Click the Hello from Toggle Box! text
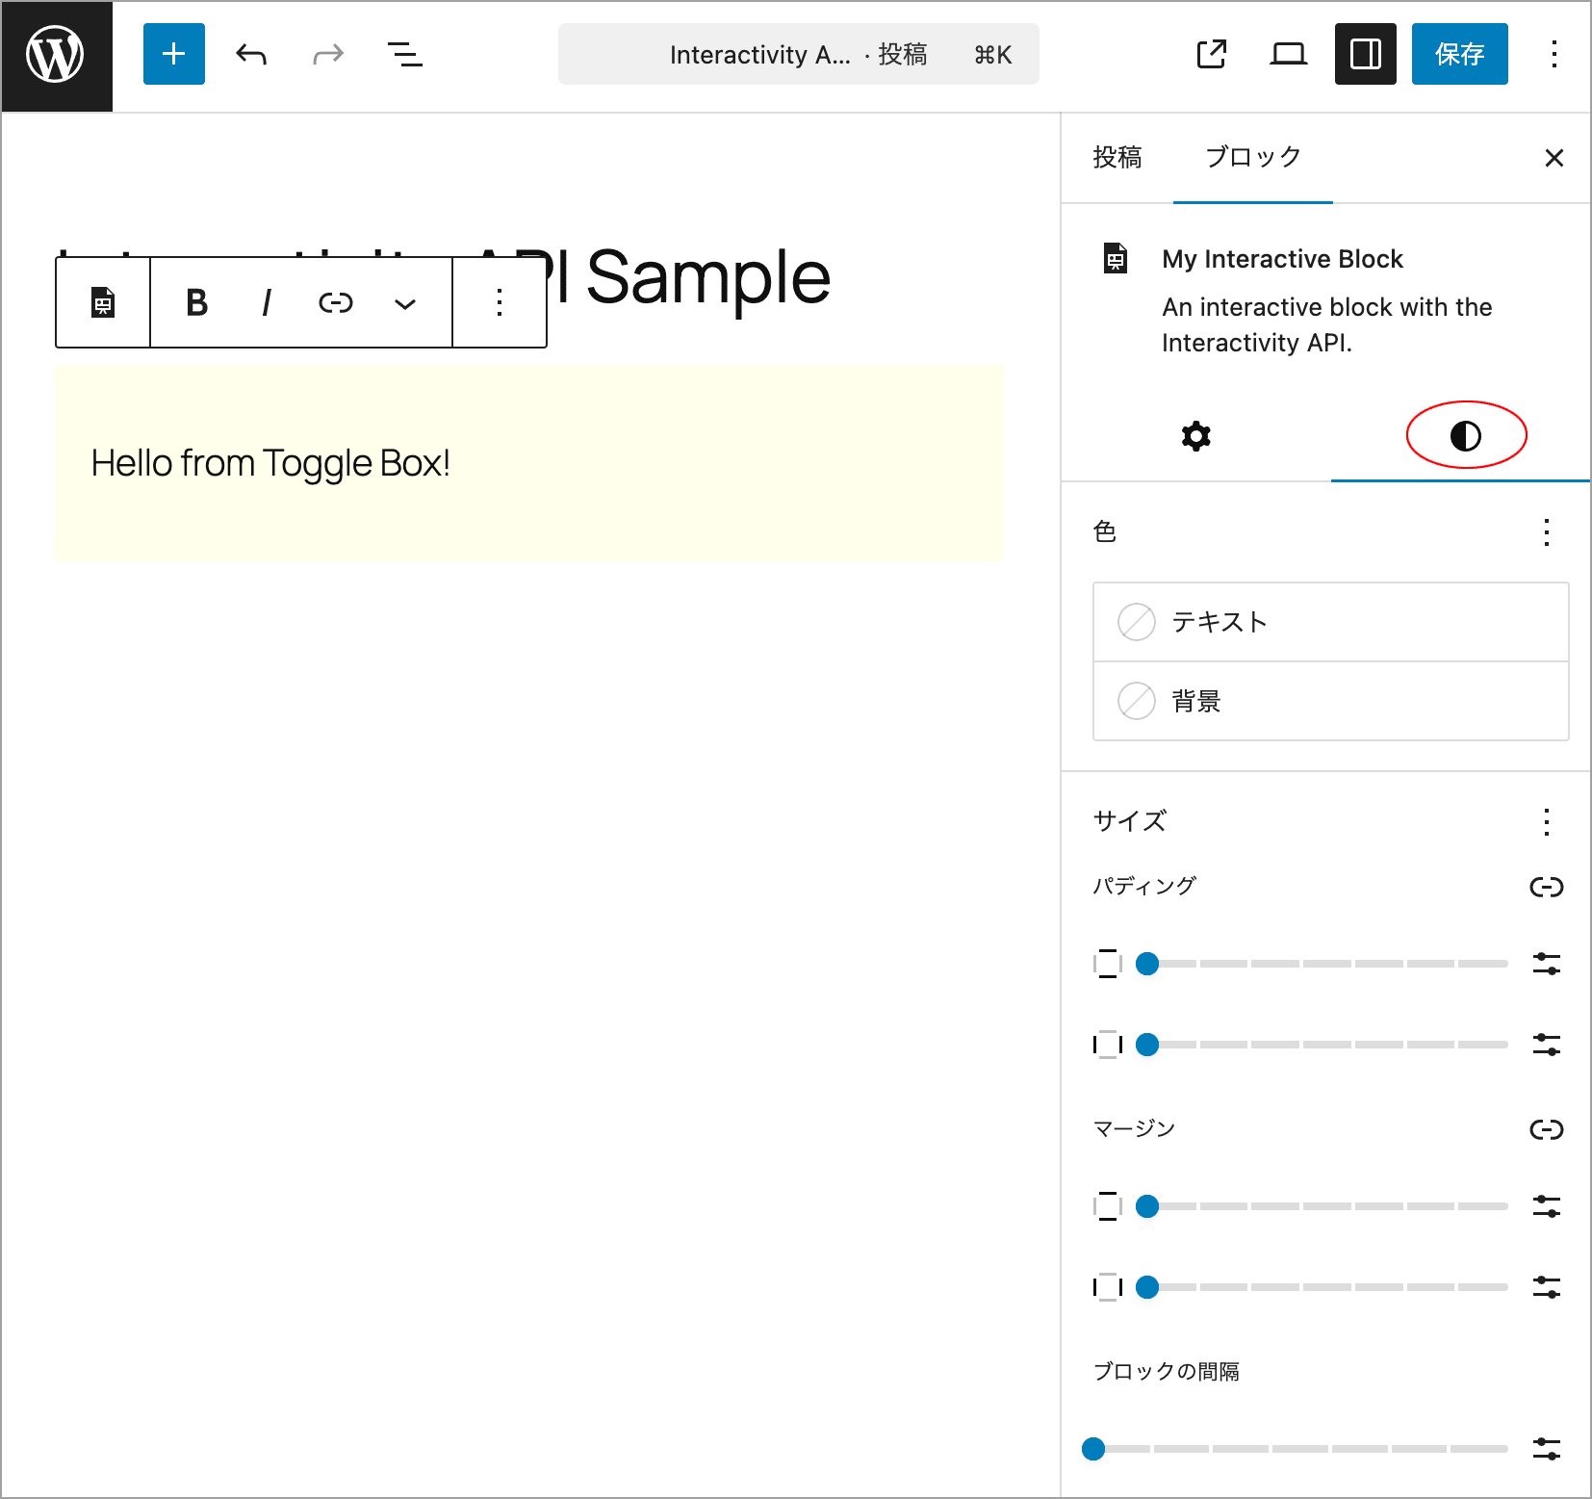Screen dimensions: 1592x1499 [x=270, y=463]
